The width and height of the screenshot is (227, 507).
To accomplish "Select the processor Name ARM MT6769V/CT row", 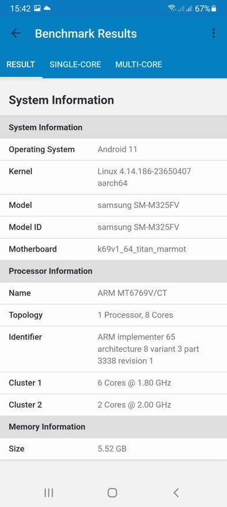I will click(113, 293).
